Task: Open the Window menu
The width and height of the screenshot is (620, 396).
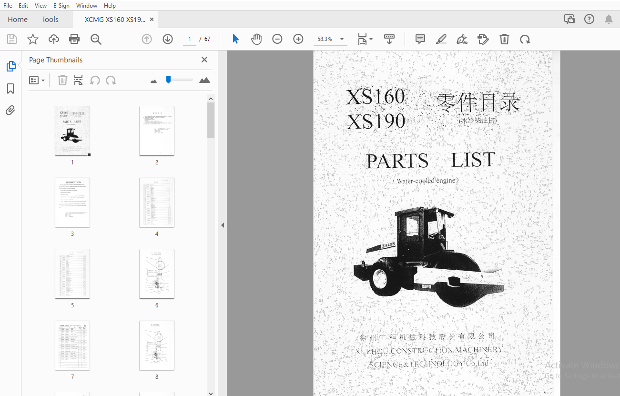Action: point(87,5)
